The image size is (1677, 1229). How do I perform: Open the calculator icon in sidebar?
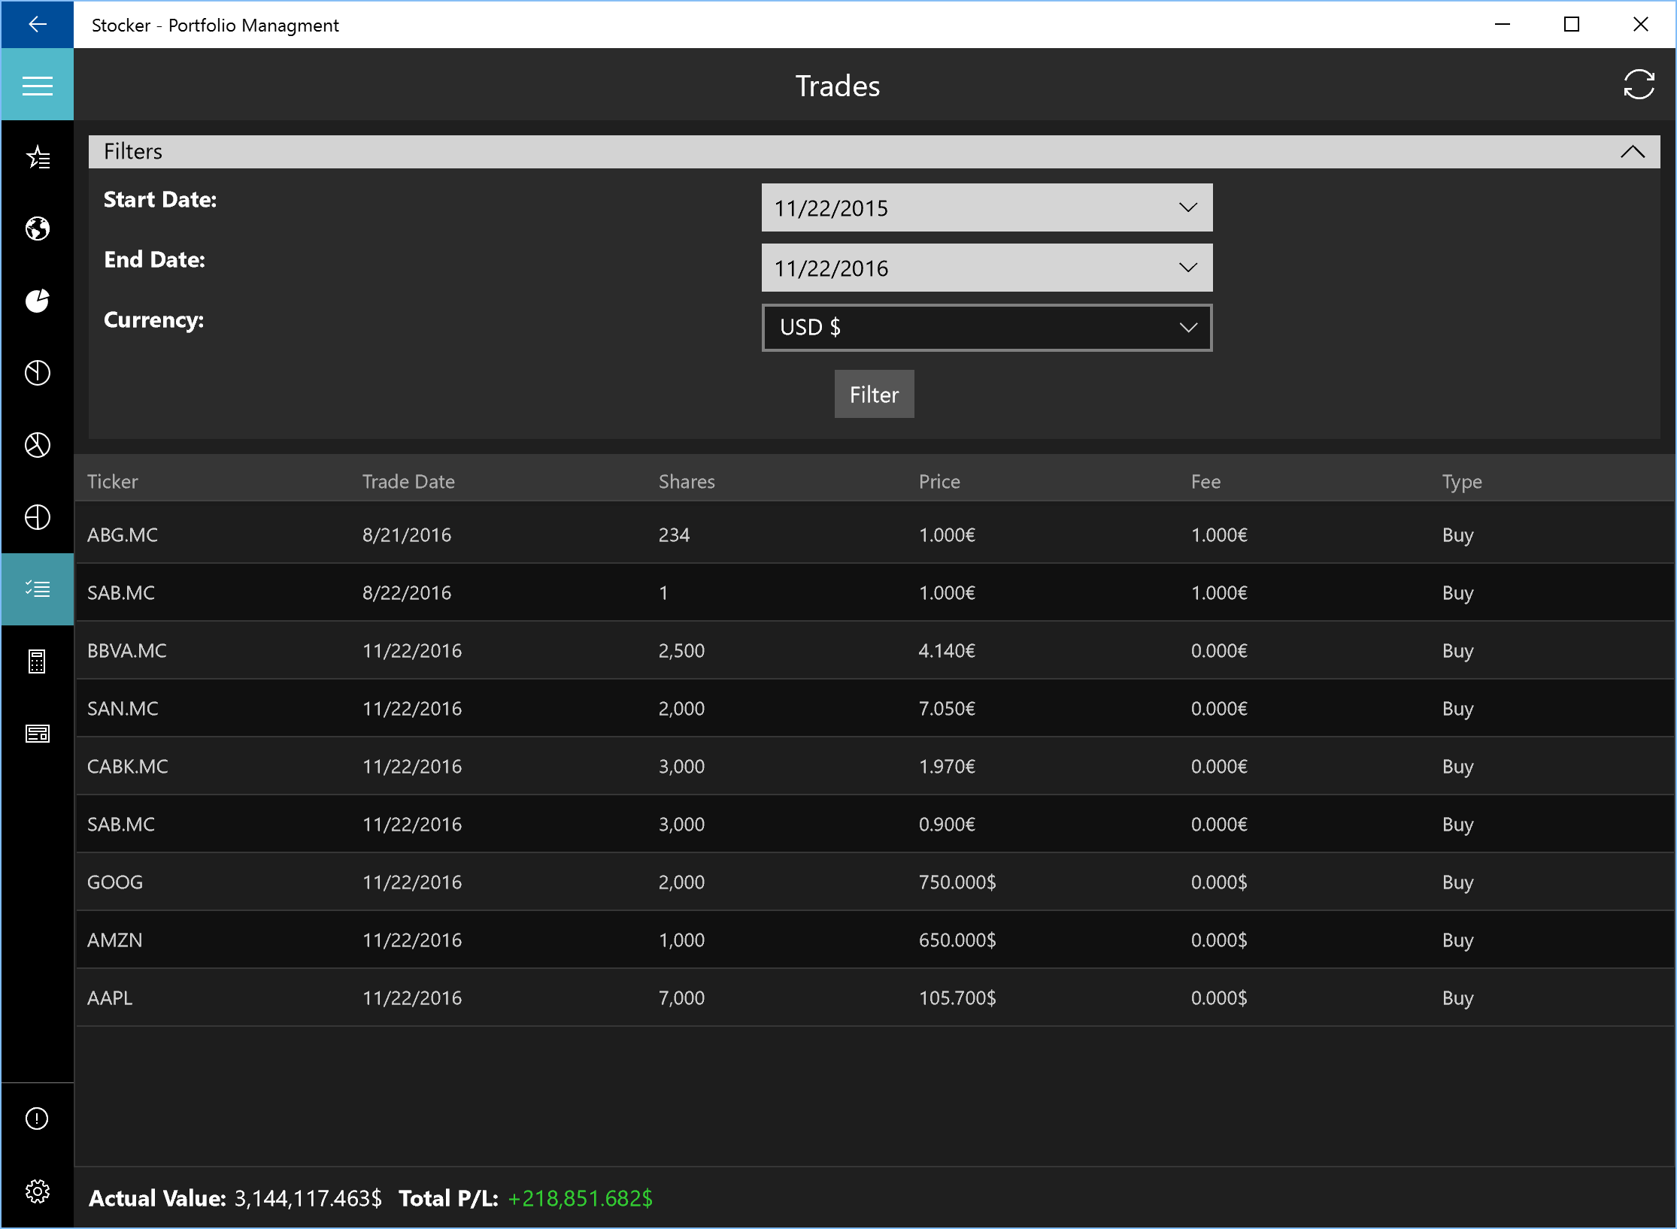(37, 661)
